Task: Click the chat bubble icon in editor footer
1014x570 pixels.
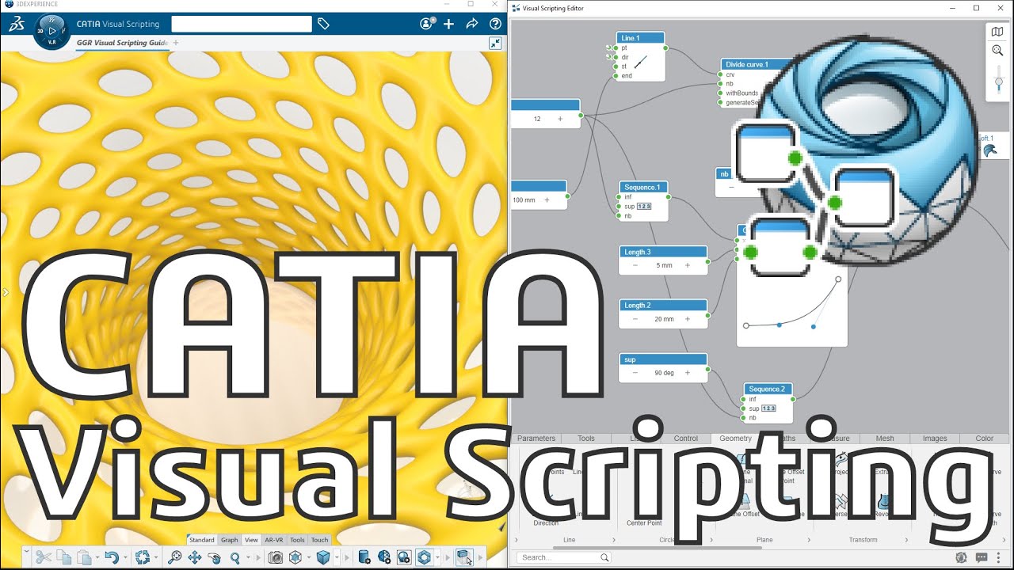Action: point(982,557)
